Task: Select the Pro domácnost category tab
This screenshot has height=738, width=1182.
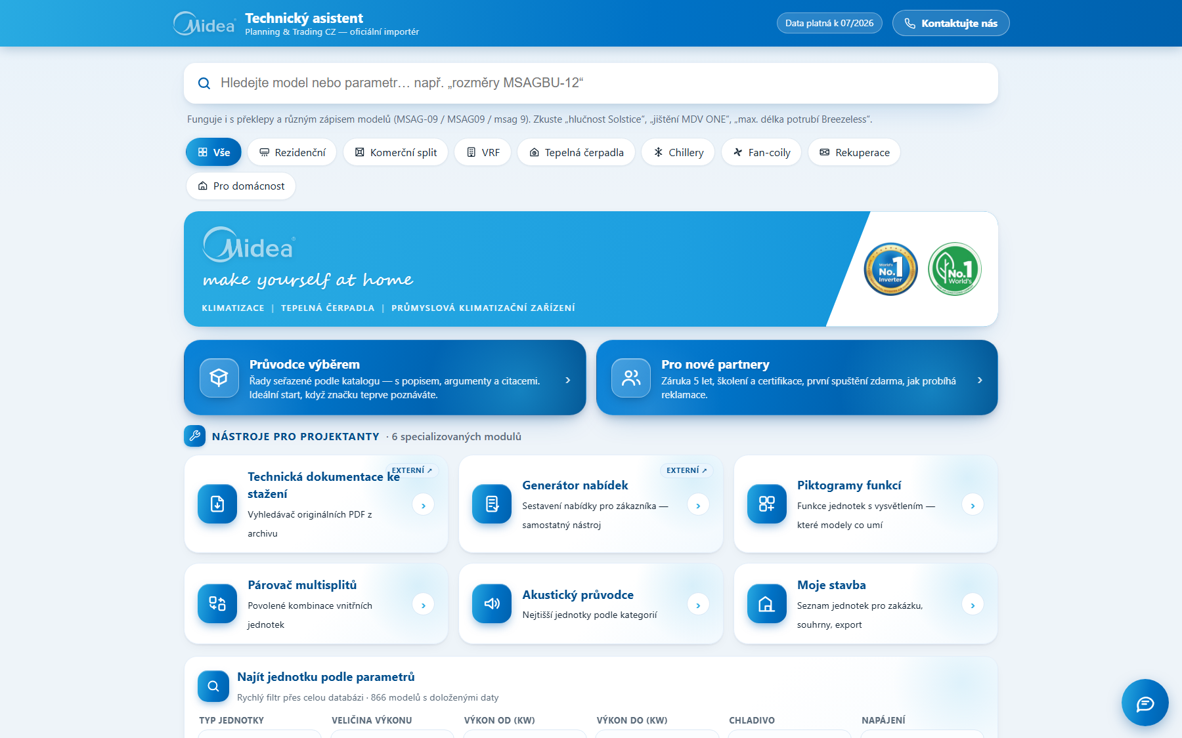Action: [x=241, y=186]
